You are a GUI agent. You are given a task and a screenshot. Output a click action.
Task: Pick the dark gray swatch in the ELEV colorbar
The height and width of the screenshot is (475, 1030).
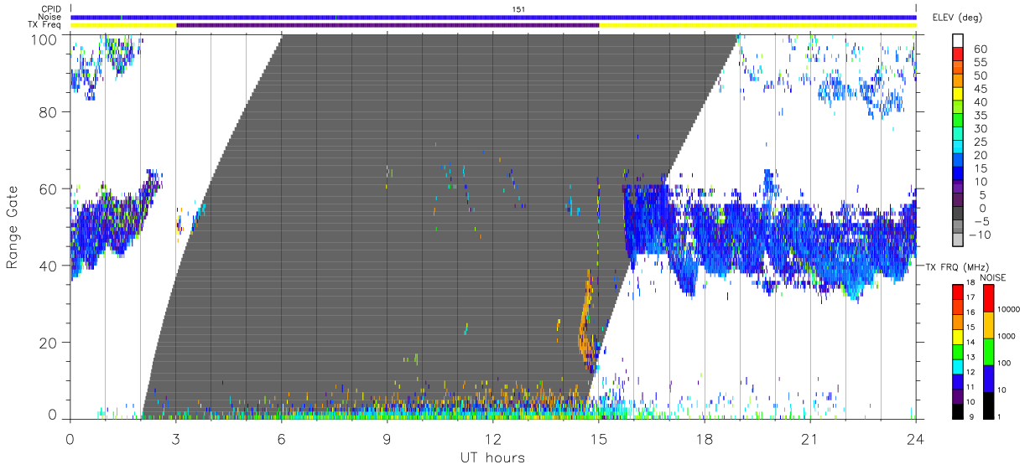point(959,214)
